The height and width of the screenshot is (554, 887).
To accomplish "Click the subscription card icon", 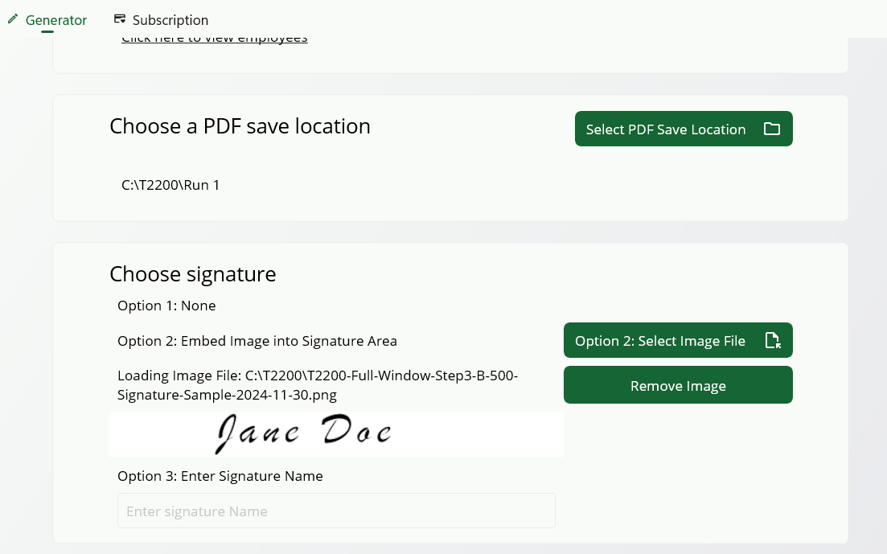I will coord(120,18).
